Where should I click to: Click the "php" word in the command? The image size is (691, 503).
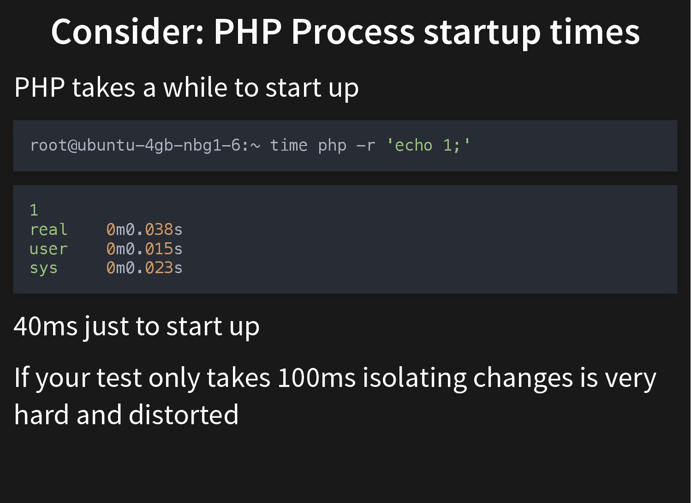pyautogui.click(x=332, y=146)
